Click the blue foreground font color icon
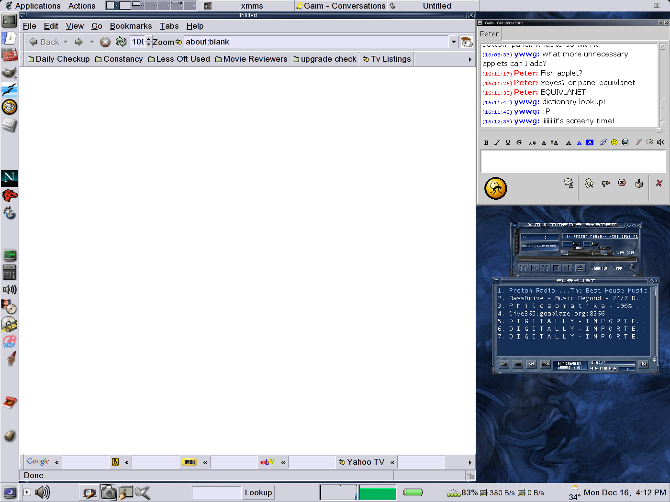Image resolution: width=670 pixels, height=502 pixels. pos(579,142)
